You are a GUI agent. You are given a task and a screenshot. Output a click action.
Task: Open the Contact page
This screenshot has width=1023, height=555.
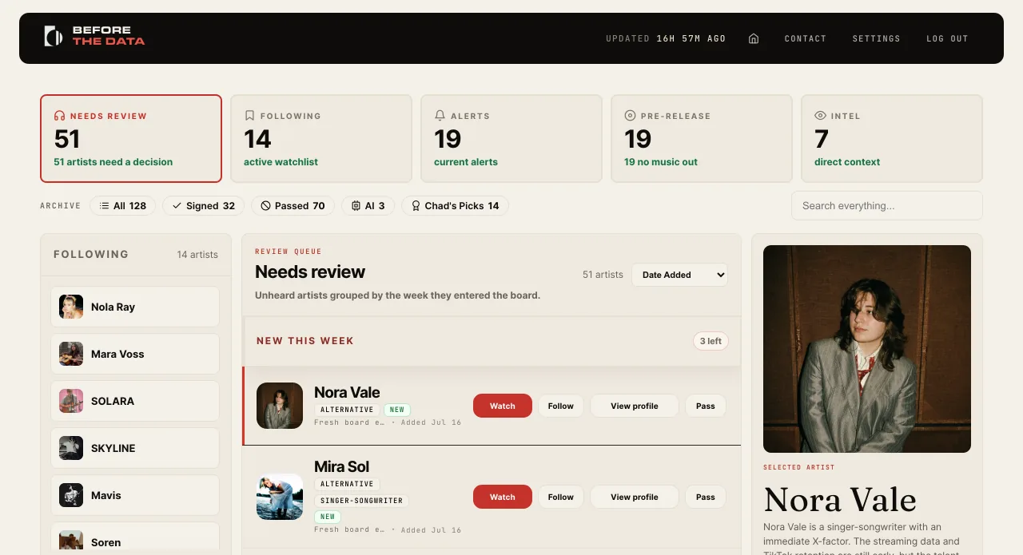[805, 38]
